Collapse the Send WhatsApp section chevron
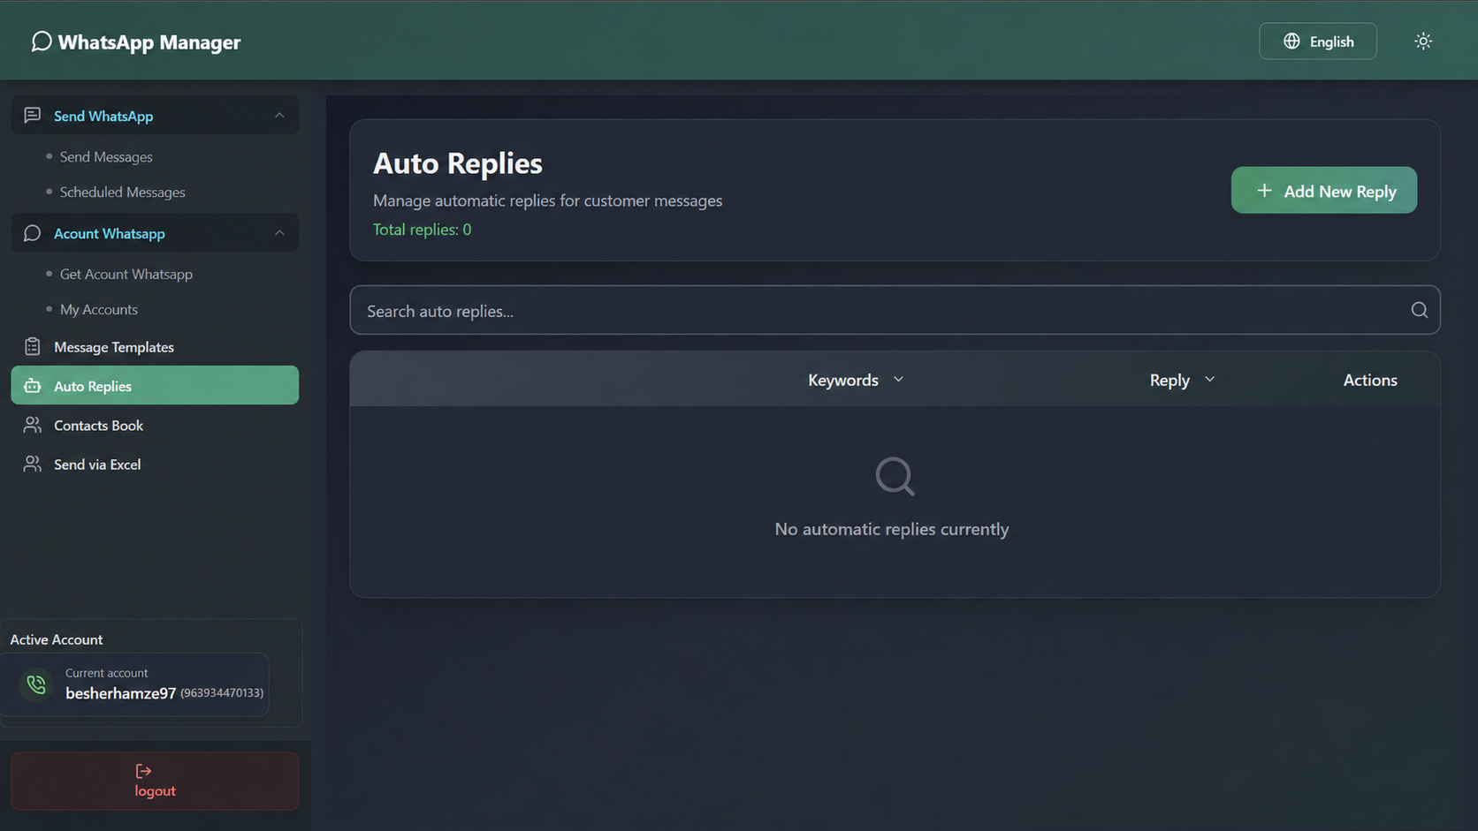 pyautogui.click(x=279, y=116)
